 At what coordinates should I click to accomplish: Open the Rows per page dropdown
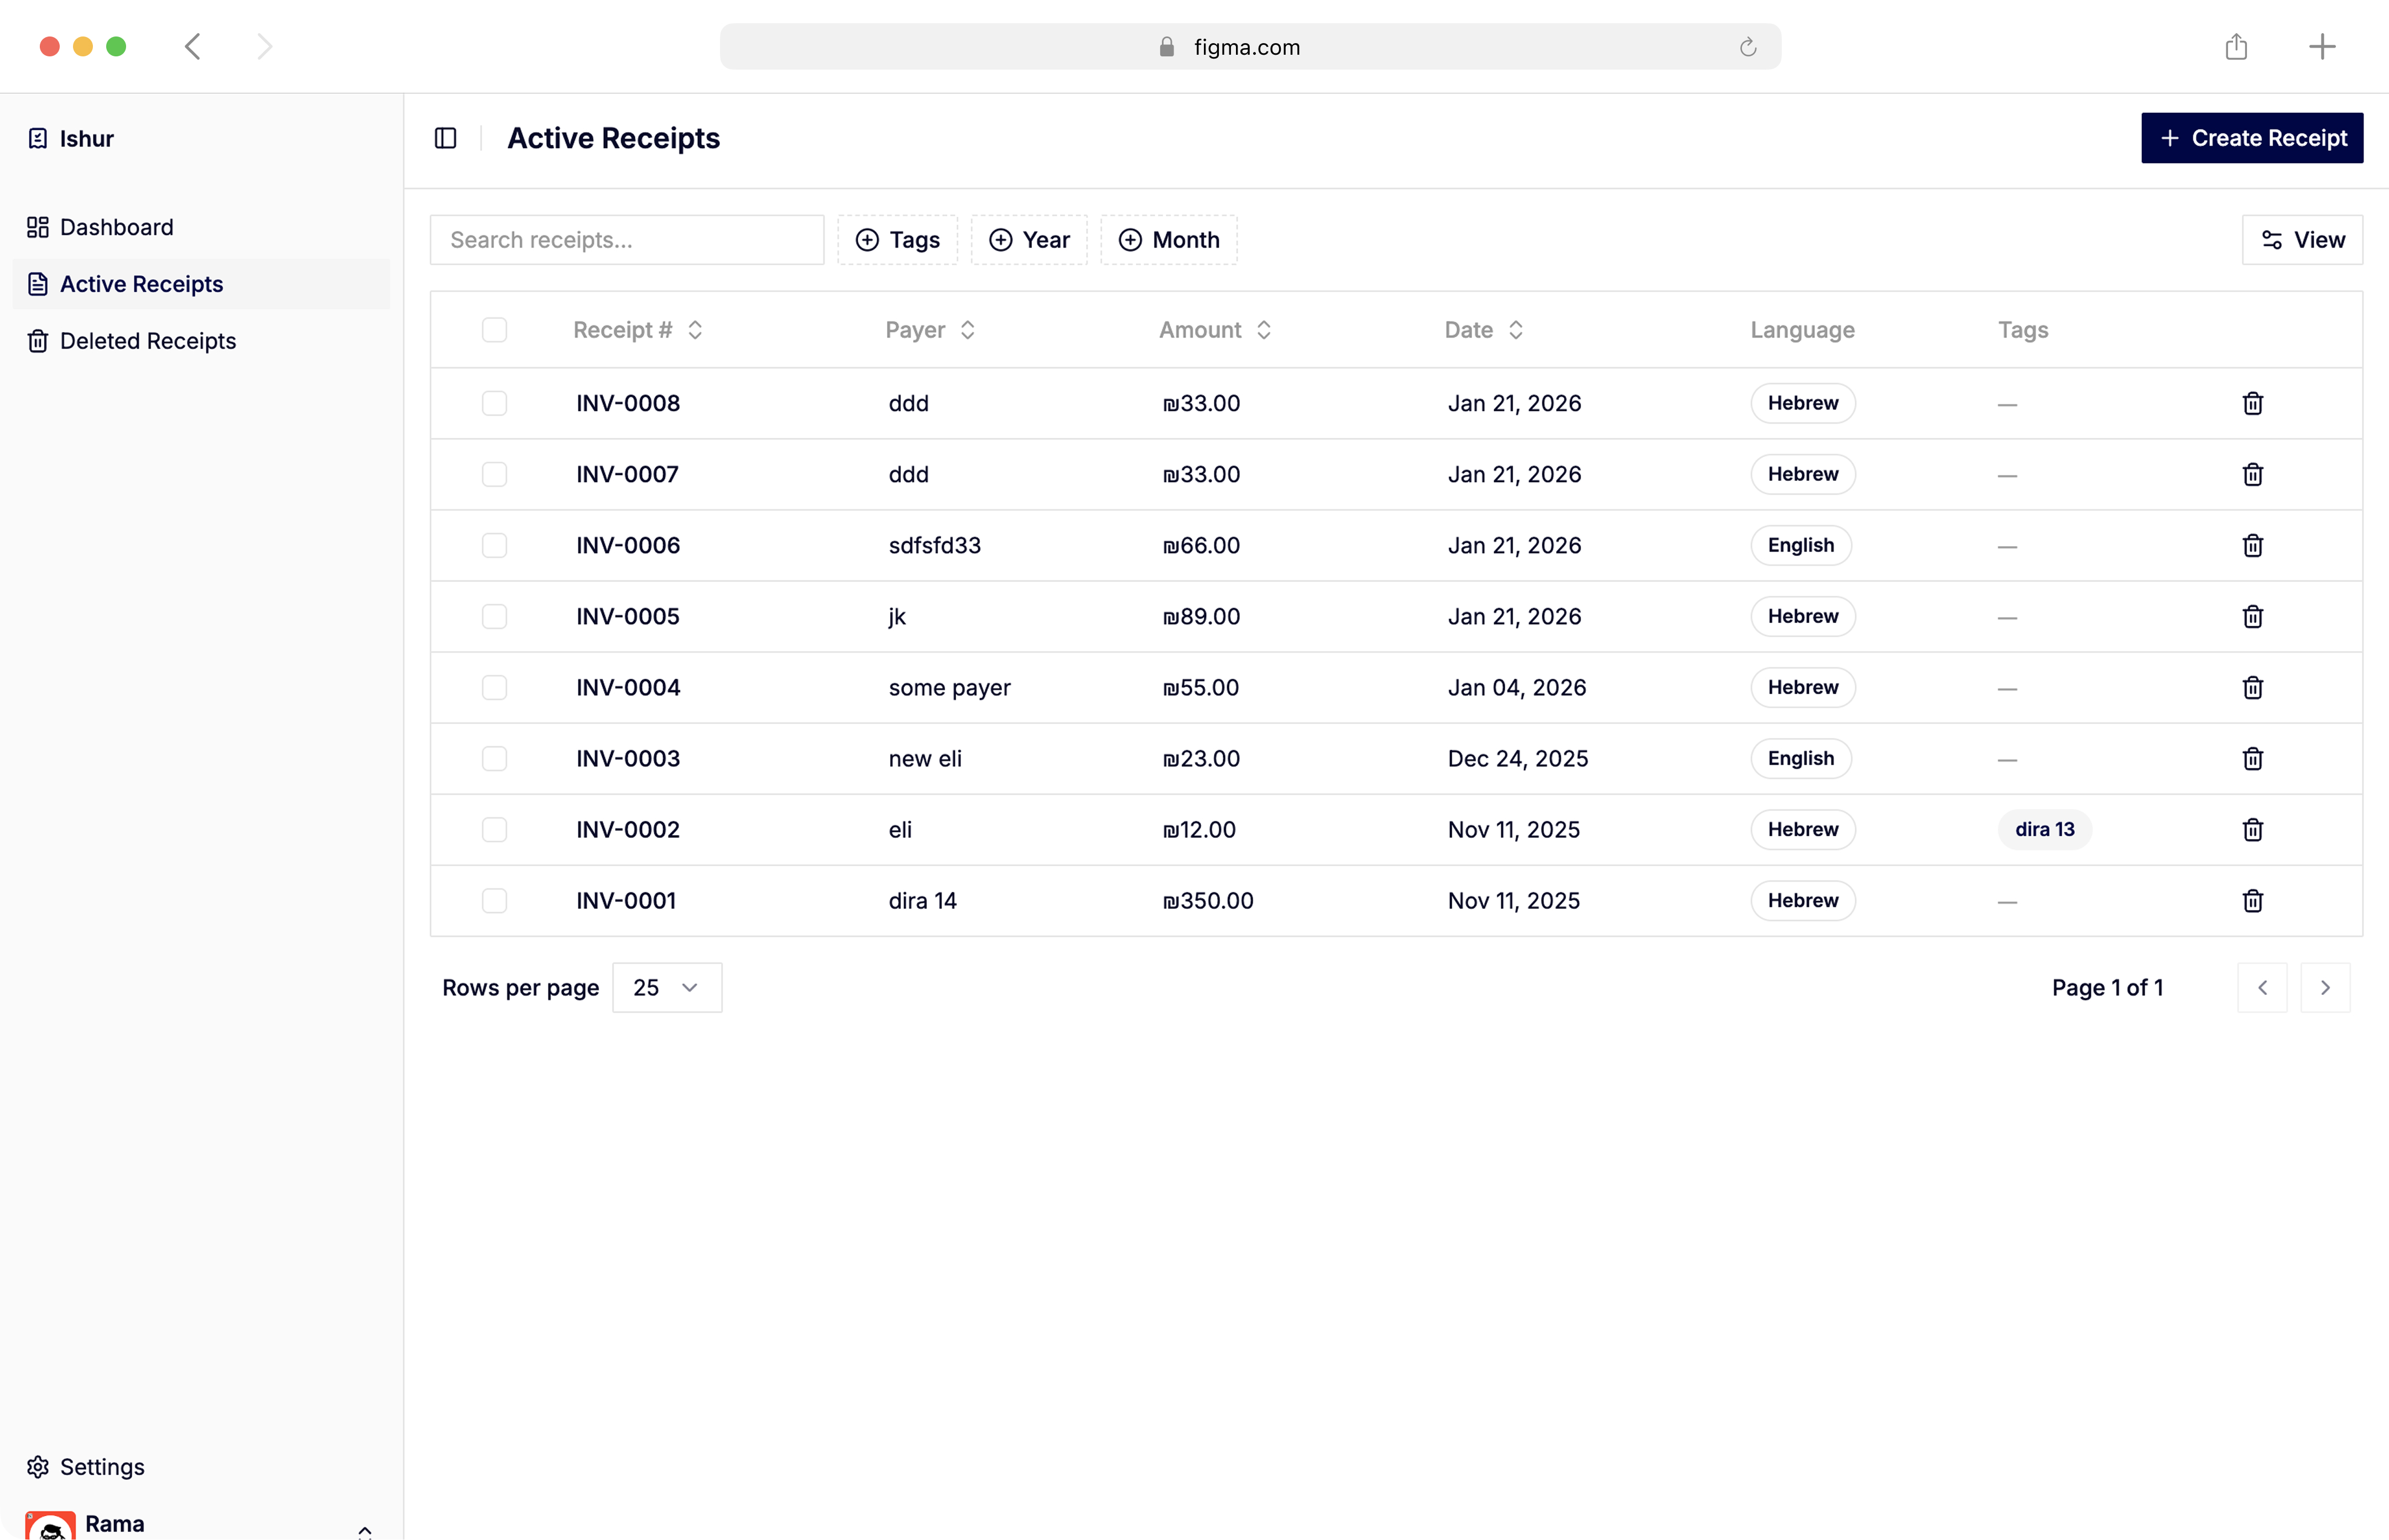click(666, 987)
